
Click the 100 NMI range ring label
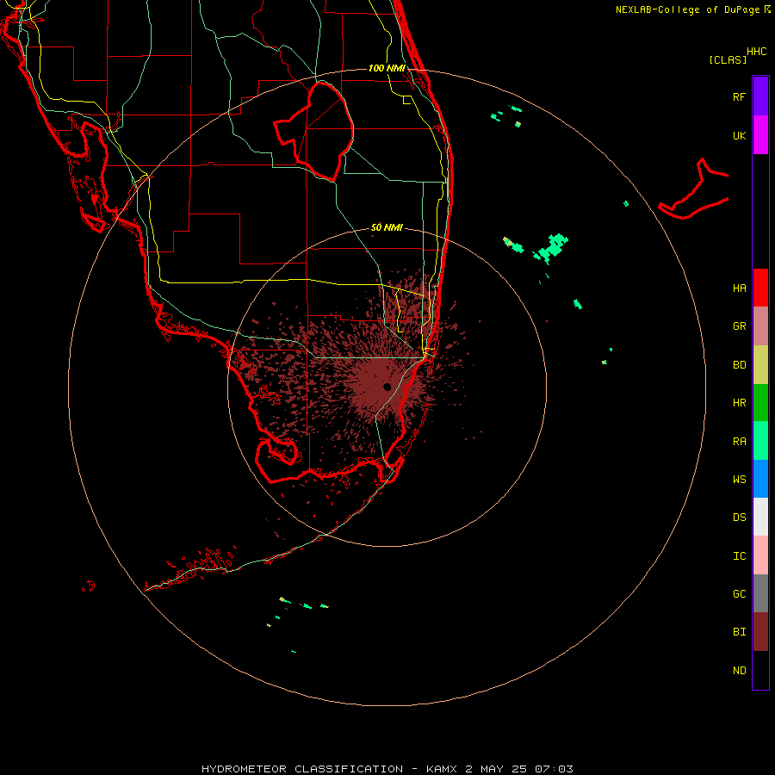(387, 68)
